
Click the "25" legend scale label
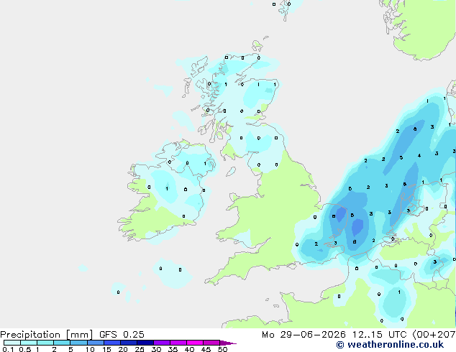[x=140, y=349]
